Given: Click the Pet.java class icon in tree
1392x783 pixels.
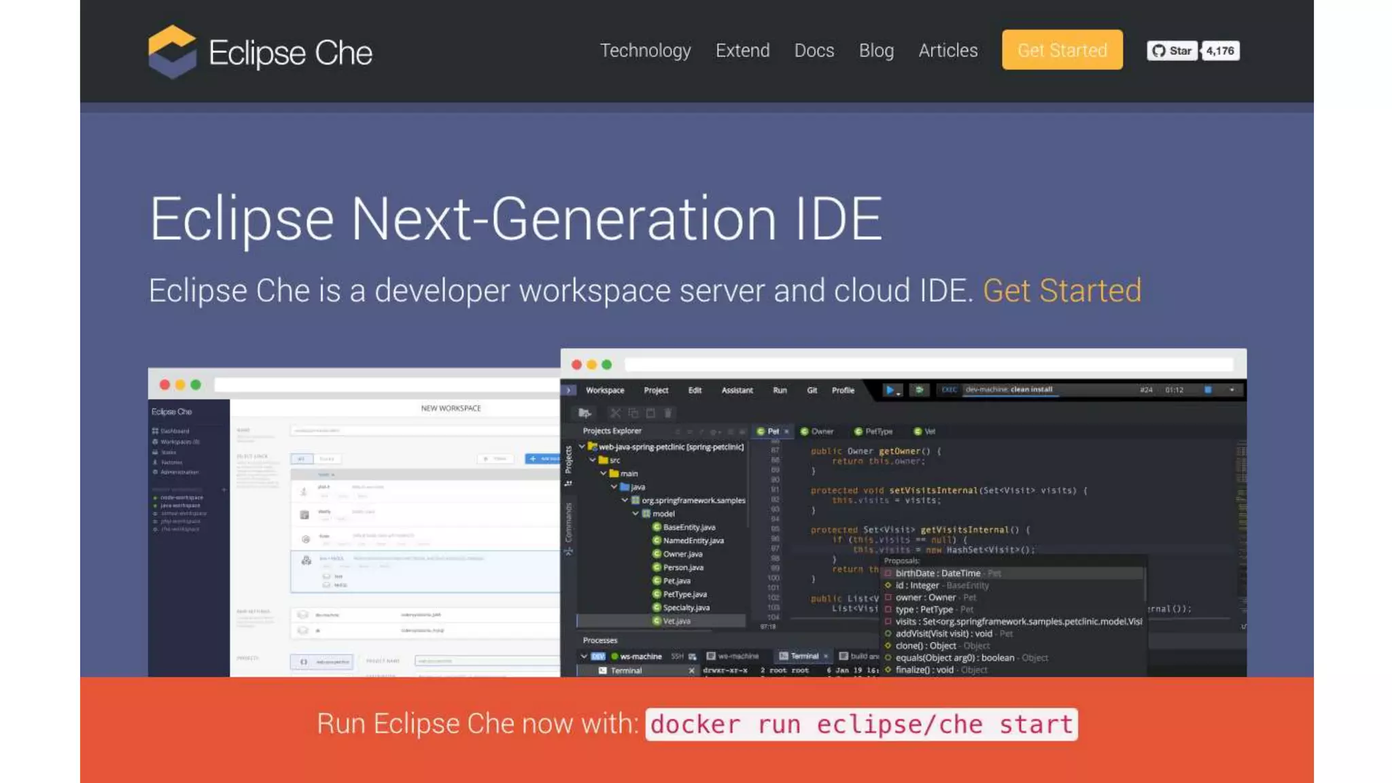Looking at the screenshot, I should [657, 581].
